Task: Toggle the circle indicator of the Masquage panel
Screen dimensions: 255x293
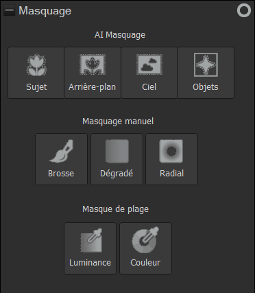Action: tap(244, 10)
